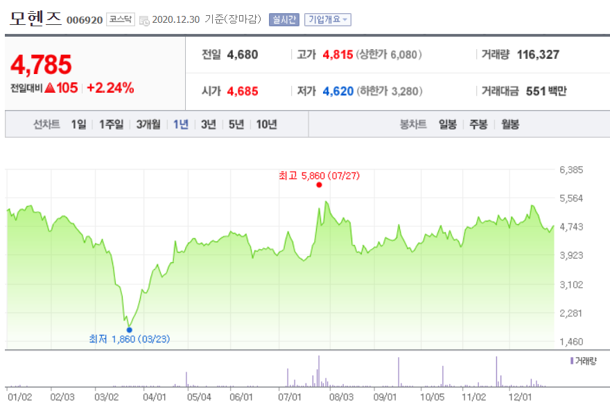Click the 실시간 real-time button
610x411 pixels.
pyautogui.click(x=284, y=19)
